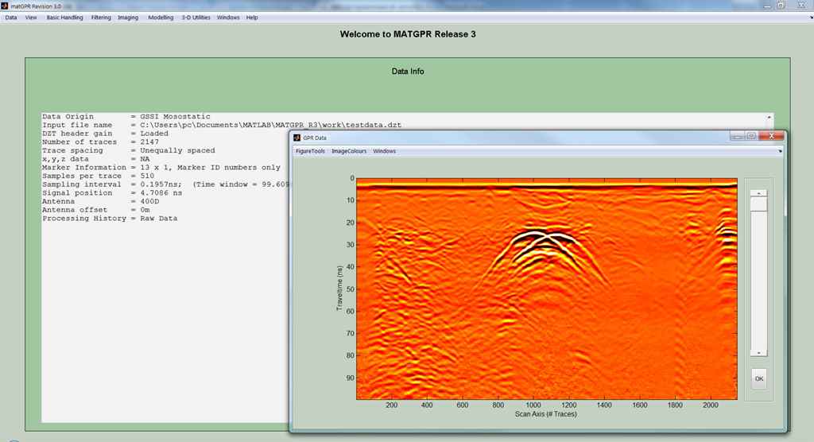
Task: Click the 'Data Info' panel heading
Action: pyautogui.click(x=408, y=72)
